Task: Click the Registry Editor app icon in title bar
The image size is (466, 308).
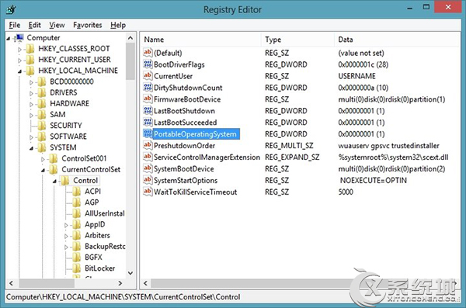Action: tap(11, 9)
